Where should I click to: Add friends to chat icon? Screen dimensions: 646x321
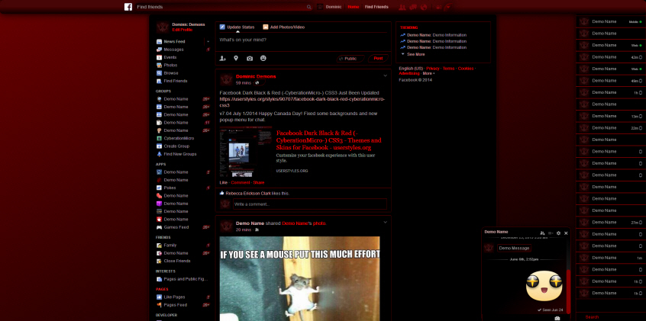(542, 233)
